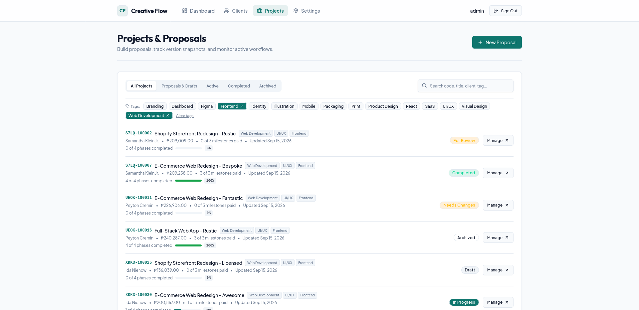Enable the React tag filter
Viewport: 639px width, 310px height.
pyautogui.click(x=411, y=106)
